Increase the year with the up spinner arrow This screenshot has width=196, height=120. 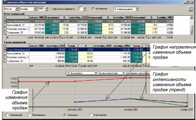coord(46,8)
